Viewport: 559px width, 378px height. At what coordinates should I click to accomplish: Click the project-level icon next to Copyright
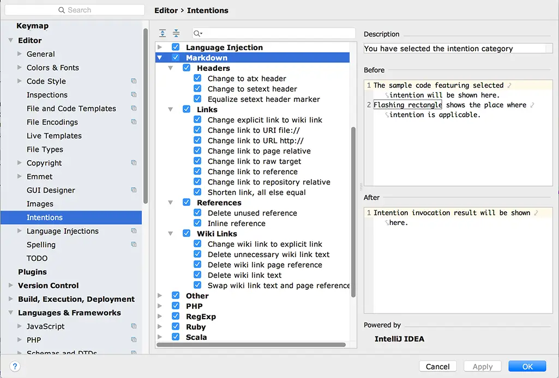(x=134, y=163)
